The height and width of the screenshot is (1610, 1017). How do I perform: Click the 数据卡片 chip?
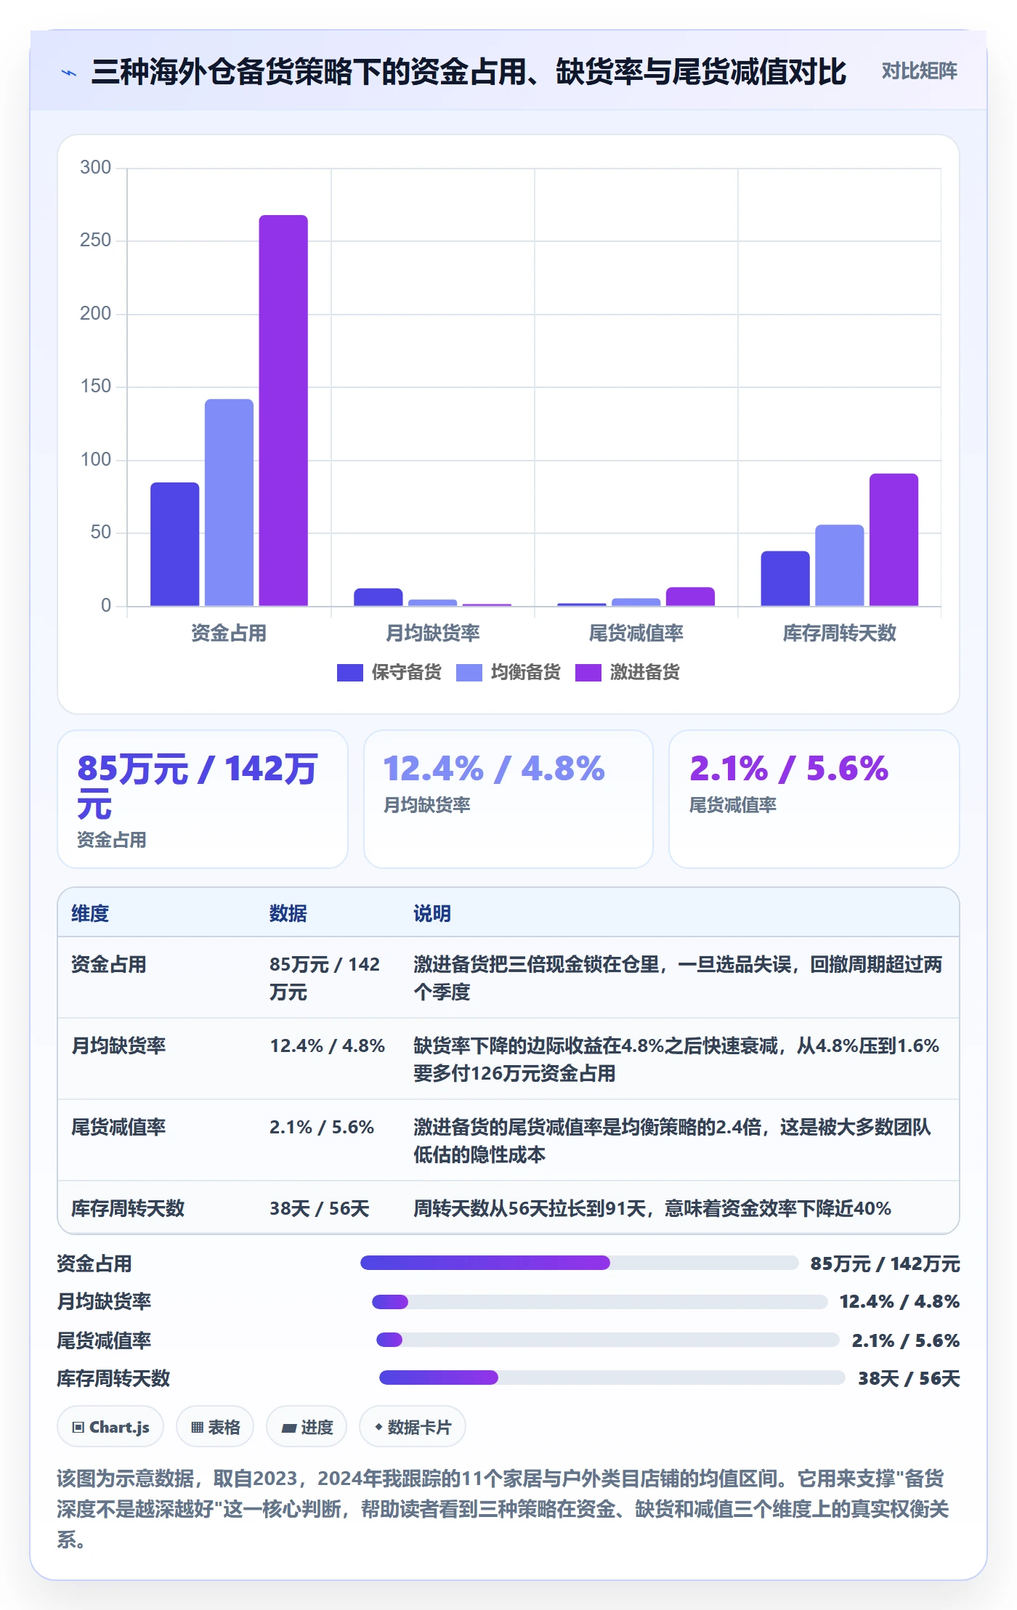413,1427
